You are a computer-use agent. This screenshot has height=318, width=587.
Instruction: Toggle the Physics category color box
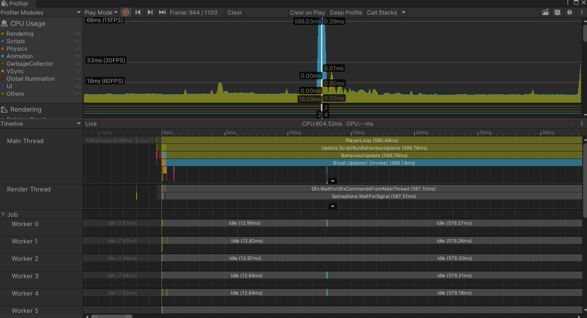(x=3, y=49)
